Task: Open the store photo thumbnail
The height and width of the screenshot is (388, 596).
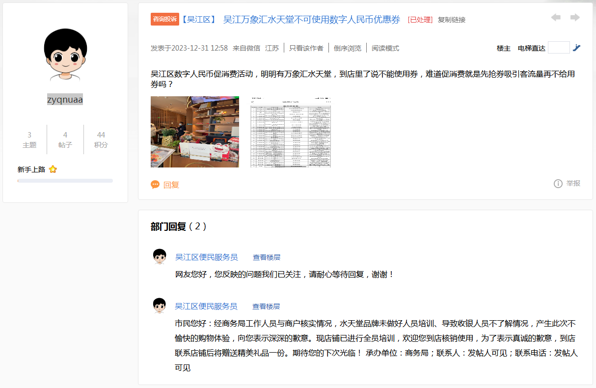Action: [195, 132]
